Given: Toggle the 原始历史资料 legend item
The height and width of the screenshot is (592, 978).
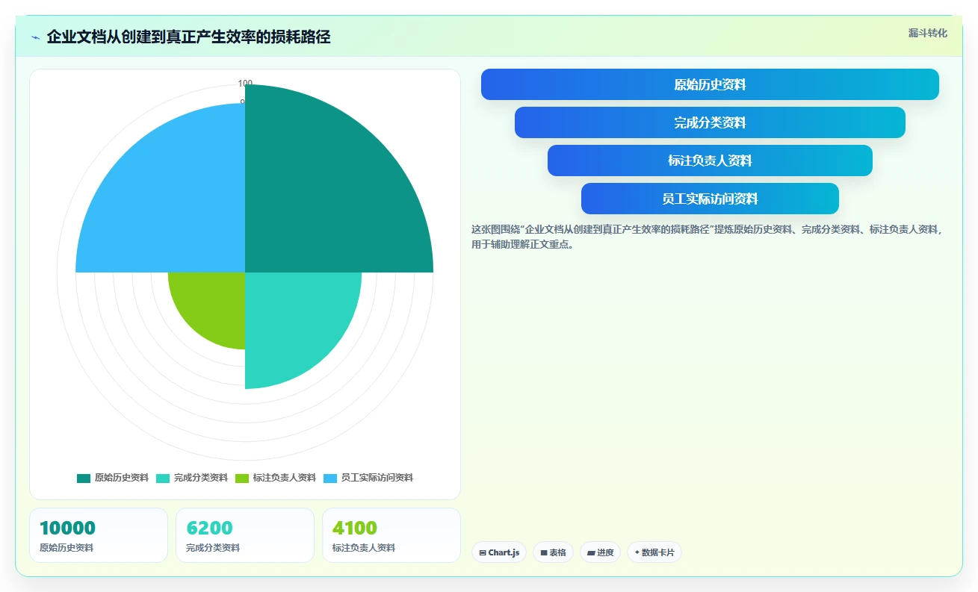Looking at the screenshot, I should 113,478.
